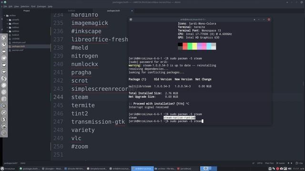Collapse the archiso root folder
Viewport: 305px width, 171px height.
[5, 16]
